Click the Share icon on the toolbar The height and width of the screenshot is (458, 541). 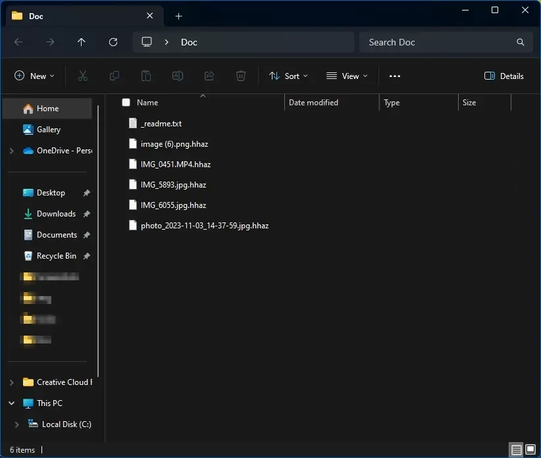tap(209, 76)
